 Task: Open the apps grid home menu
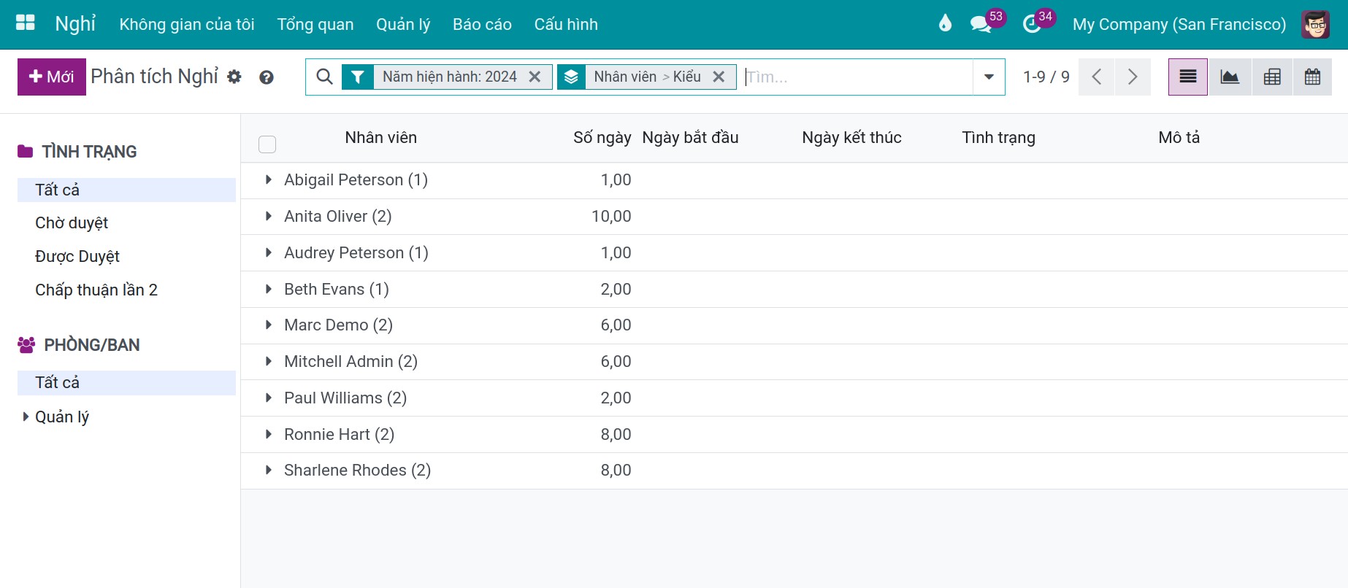coord(26,23)
